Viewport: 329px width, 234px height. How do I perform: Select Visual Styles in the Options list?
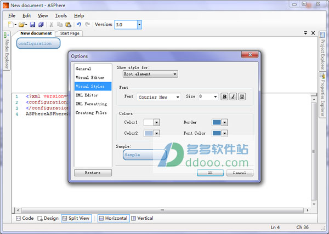tap(93, 87)
